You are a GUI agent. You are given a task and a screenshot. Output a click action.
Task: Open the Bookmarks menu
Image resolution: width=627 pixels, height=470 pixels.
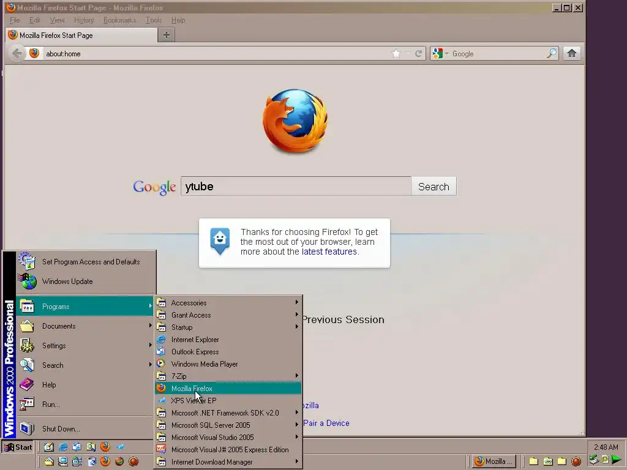(x=119, y=20)
